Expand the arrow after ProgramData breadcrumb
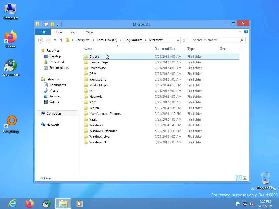279x209 pixels. [x=146, y=40]
